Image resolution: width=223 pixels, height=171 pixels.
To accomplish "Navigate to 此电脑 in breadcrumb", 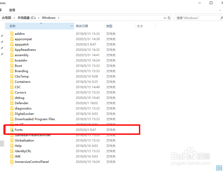I will [7, 18].
